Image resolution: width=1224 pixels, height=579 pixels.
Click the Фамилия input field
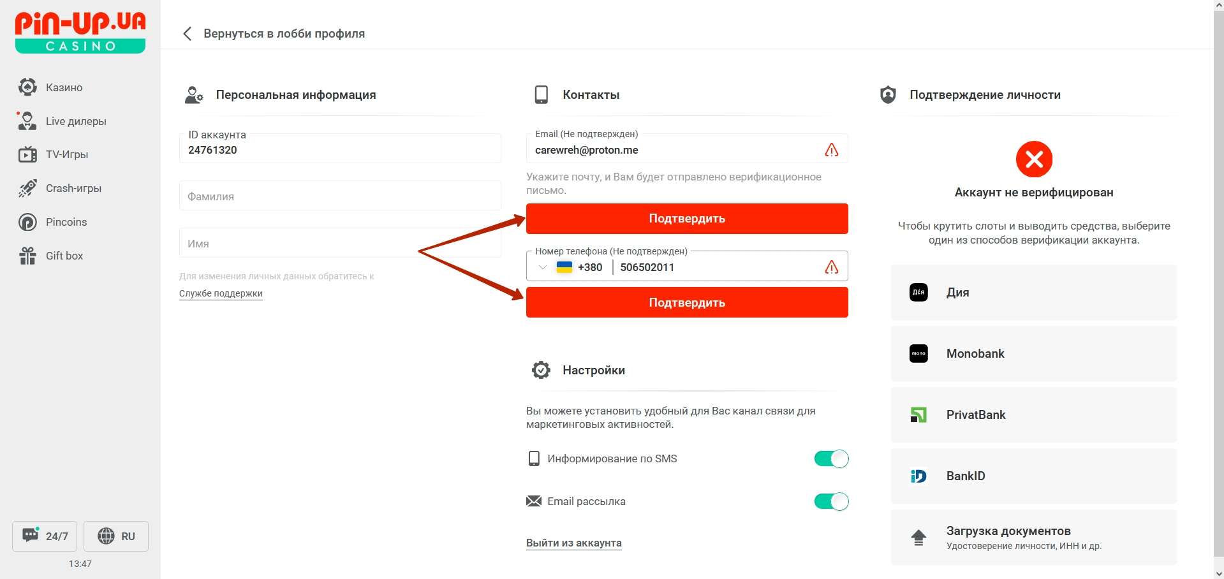pyautogui.click(x=340, y=196)
